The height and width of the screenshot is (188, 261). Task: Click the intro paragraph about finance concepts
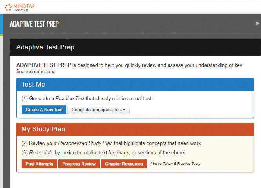(129, 69)
